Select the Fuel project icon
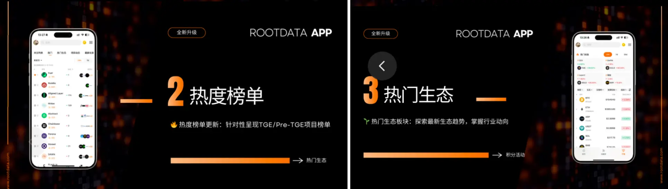The width and height of the screenshot is (668, 189). pos(44,75)
